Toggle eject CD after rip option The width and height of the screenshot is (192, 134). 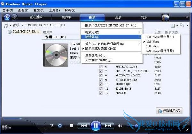(x=111, y=49)
